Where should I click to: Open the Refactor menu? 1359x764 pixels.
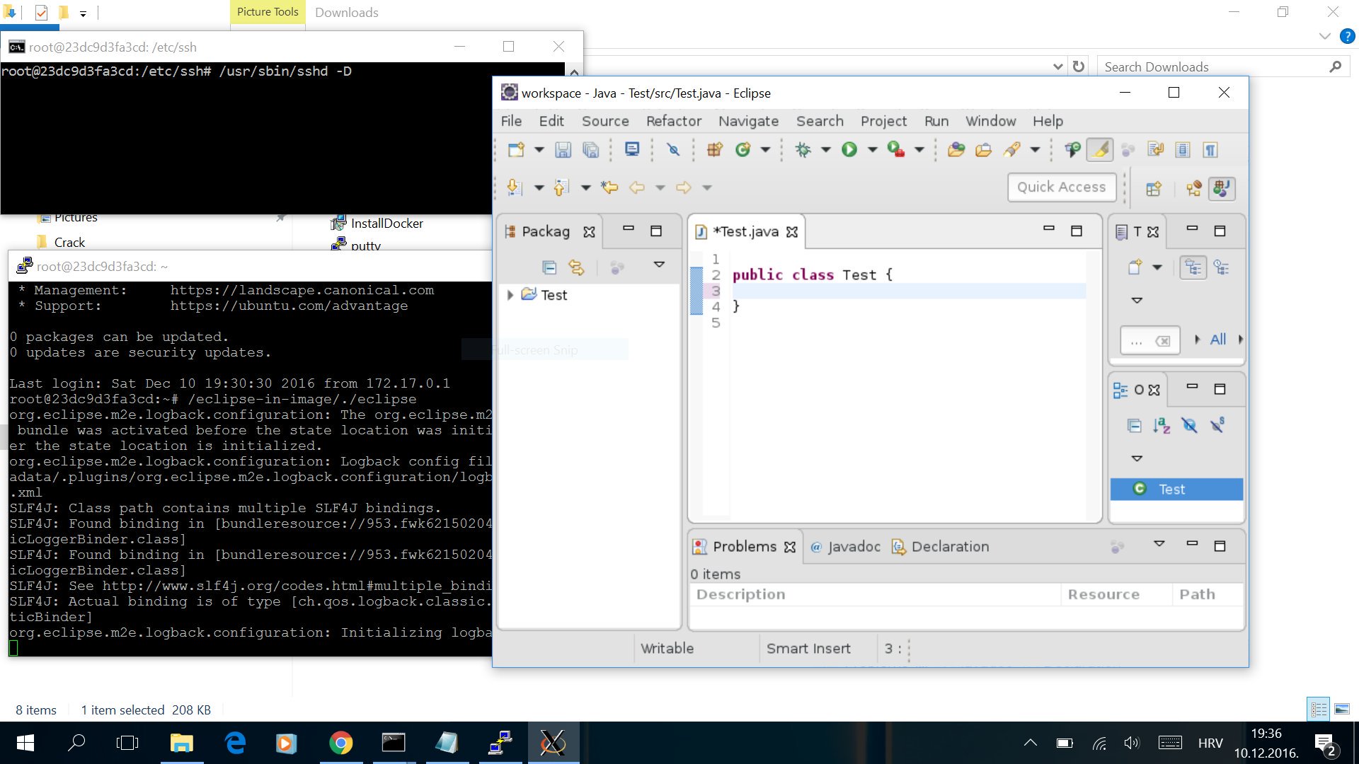tap(673, 121)
